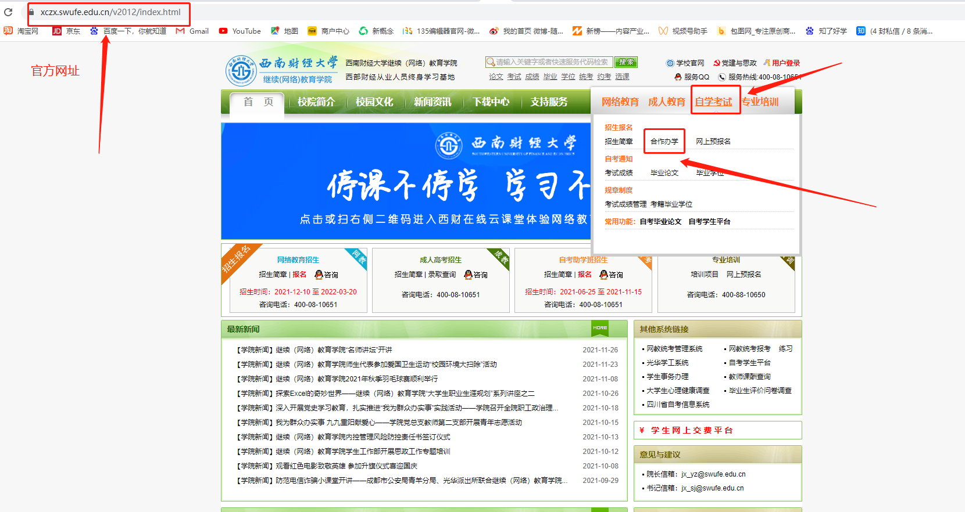Select 下载中心 in the main menu

490,102
